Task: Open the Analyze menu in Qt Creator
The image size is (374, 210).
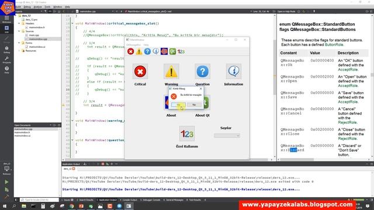Action: (37, 7)
